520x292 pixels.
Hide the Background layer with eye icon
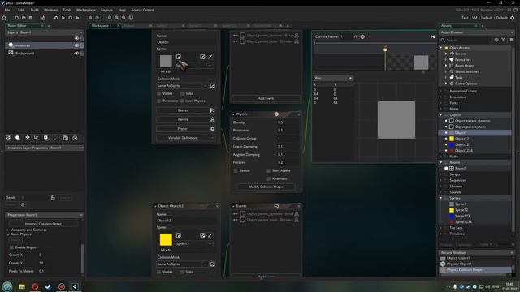point(76,54)
